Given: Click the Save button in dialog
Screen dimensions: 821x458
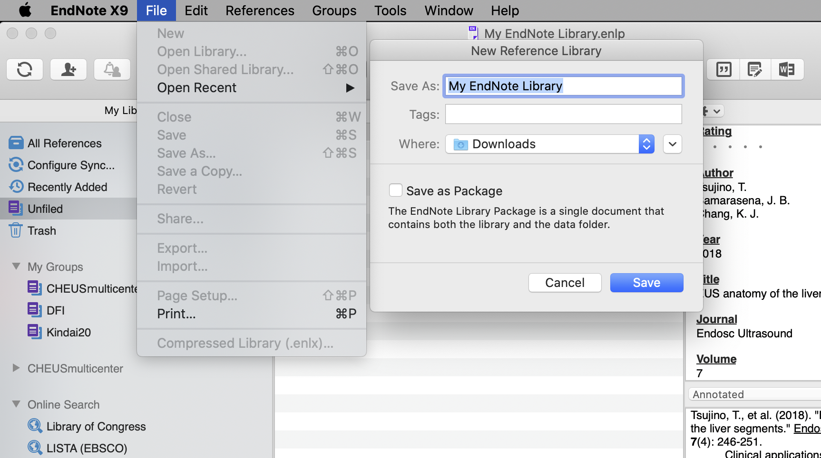Looking at the screenshot, I should [646, 283].
